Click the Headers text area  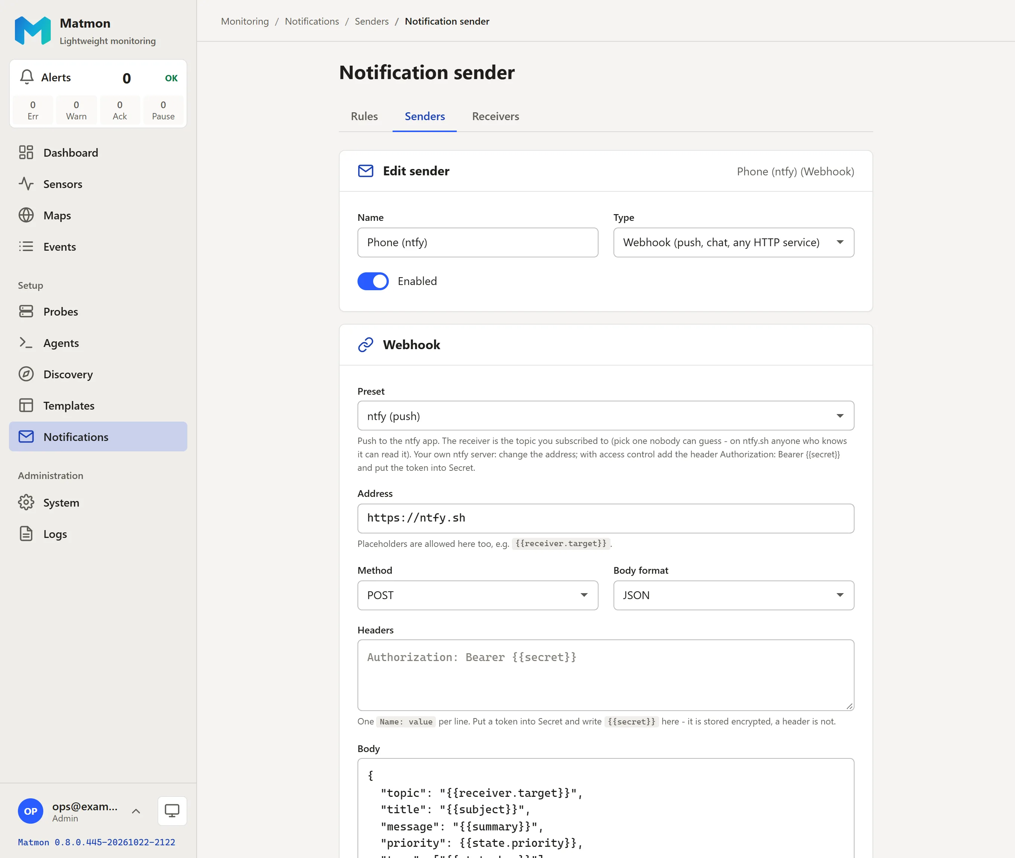(605, 675)
